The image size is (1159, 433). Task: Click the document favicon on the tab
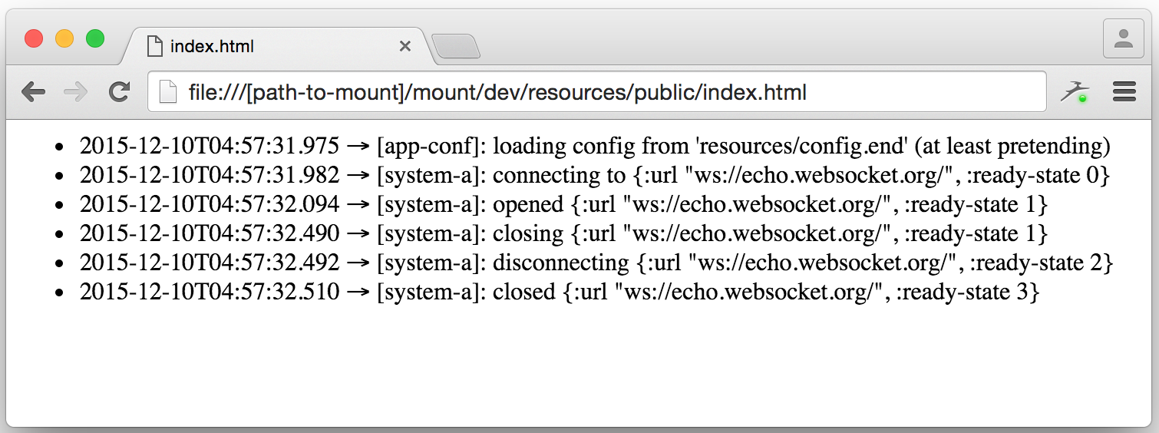(x=154, y=46)
